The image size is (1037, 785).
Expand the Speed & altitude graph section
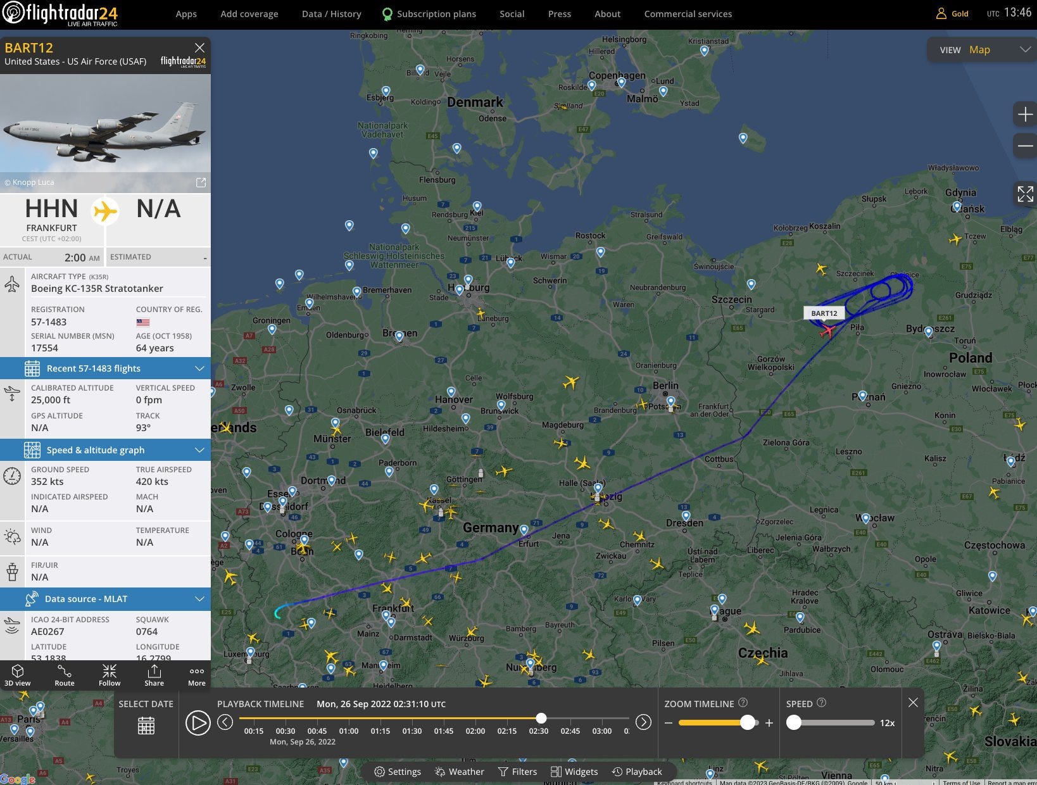[x=105, y=450]
